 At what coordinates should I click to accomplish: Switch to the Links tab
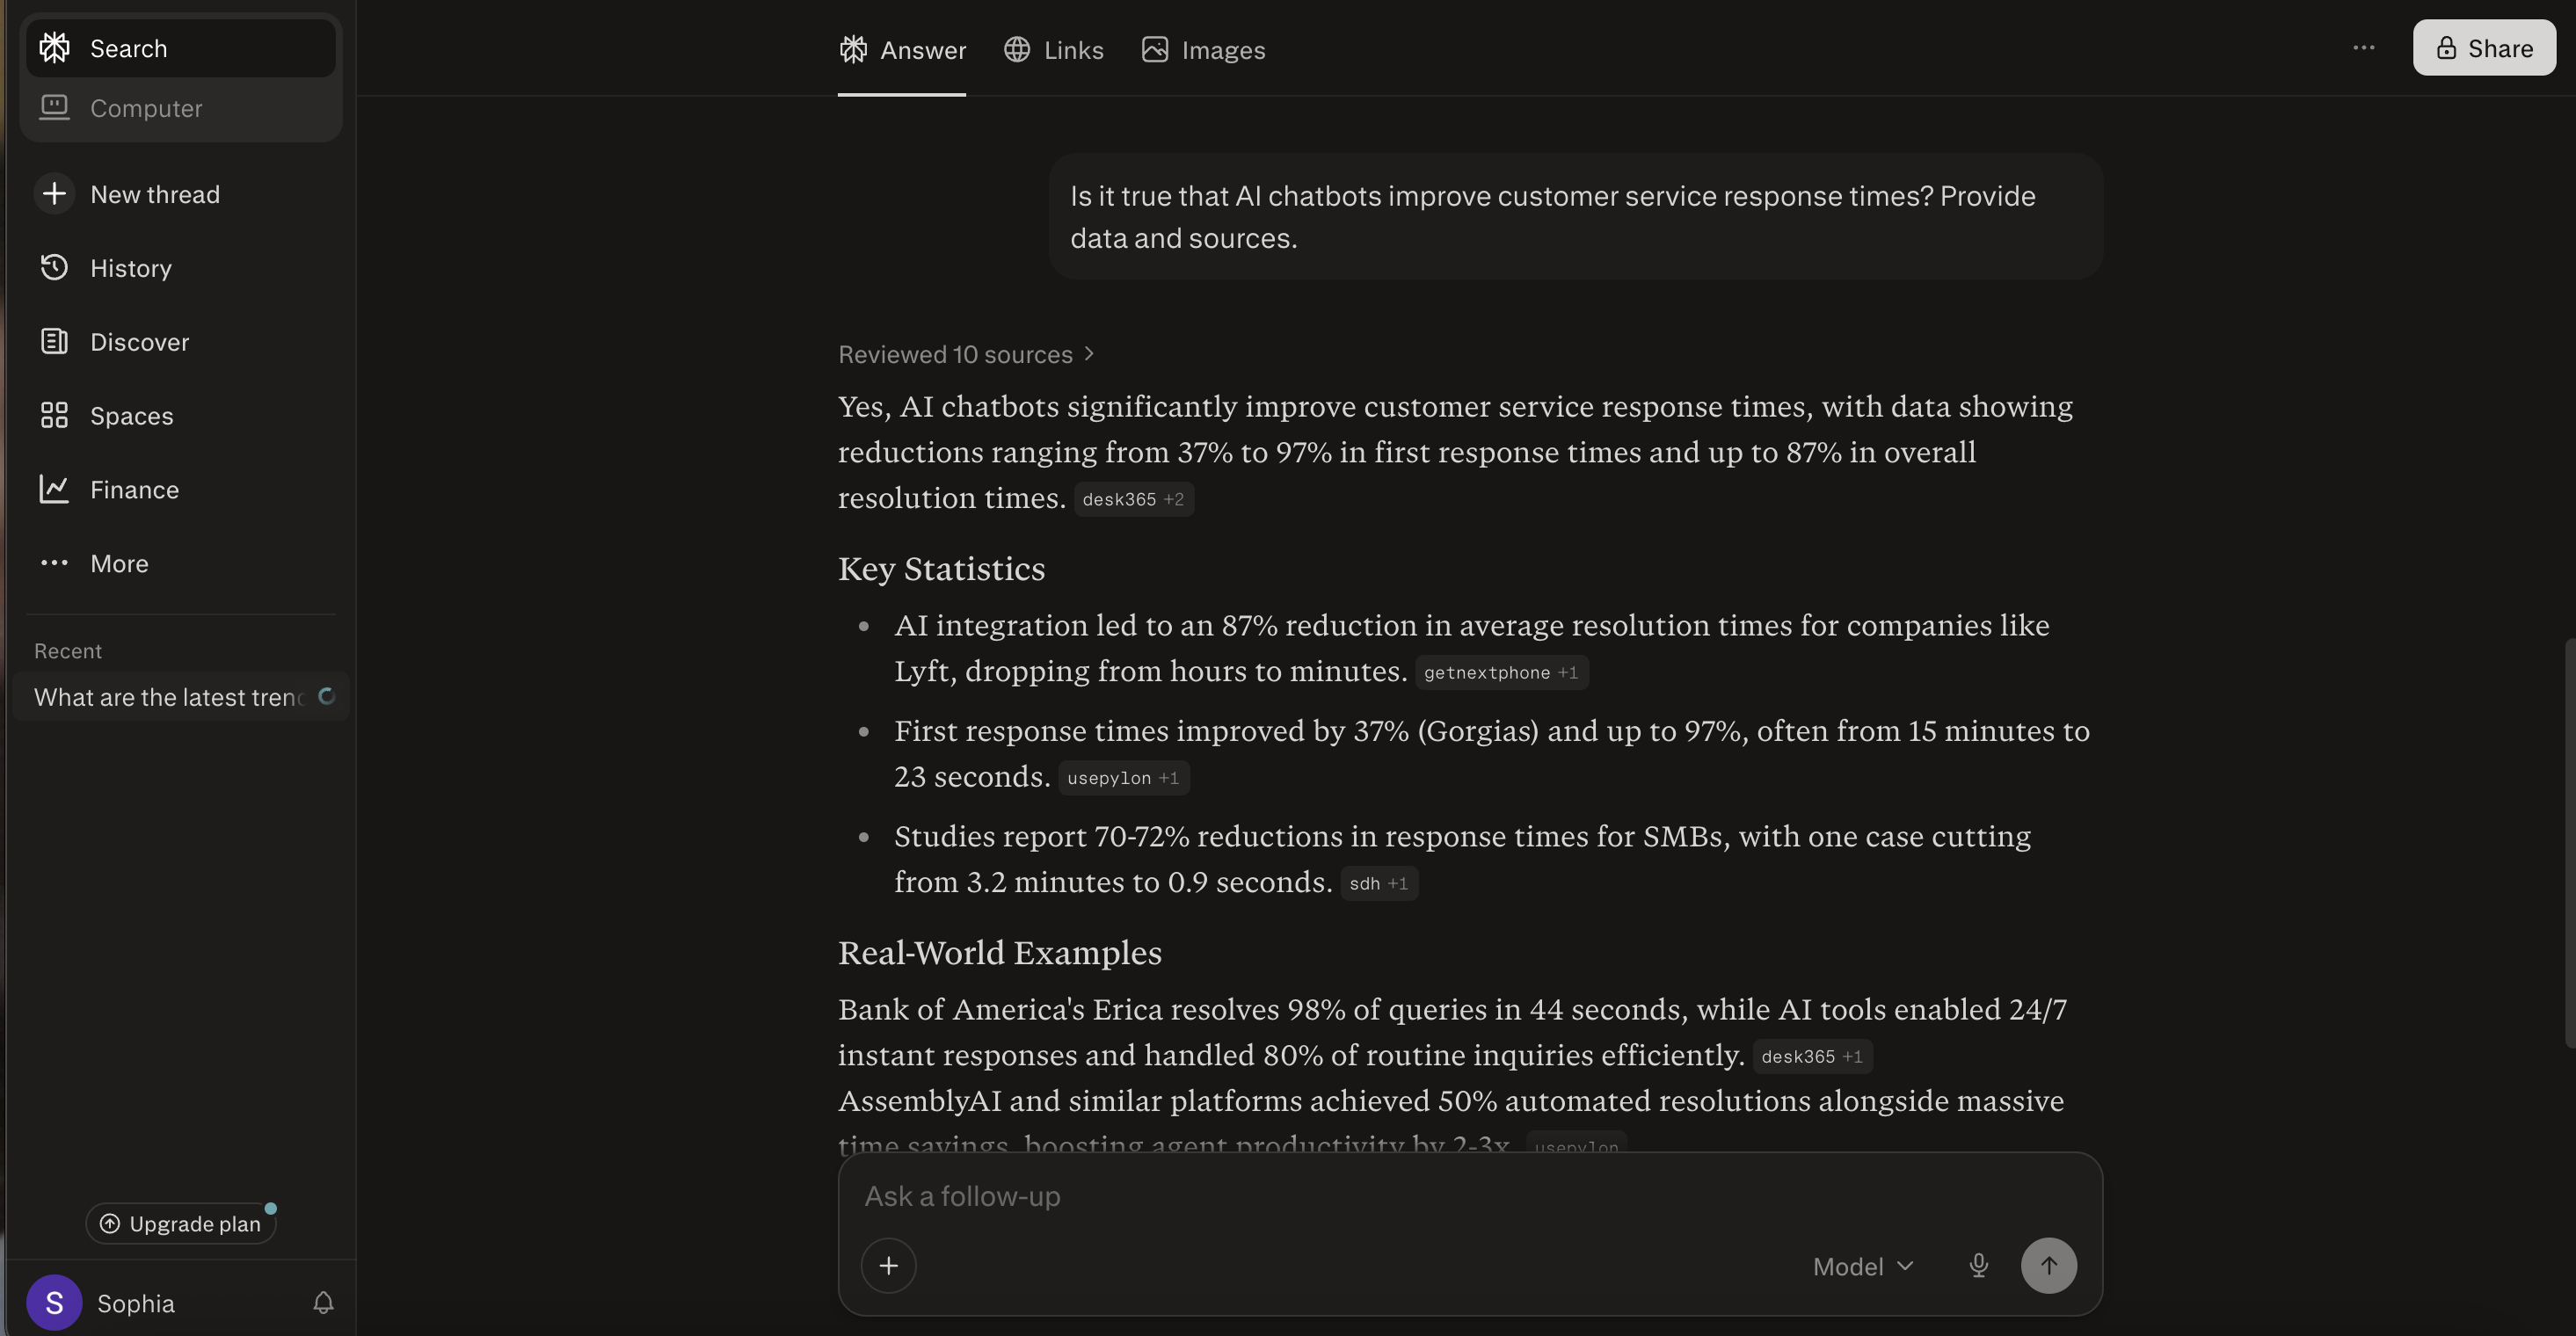1054,50
